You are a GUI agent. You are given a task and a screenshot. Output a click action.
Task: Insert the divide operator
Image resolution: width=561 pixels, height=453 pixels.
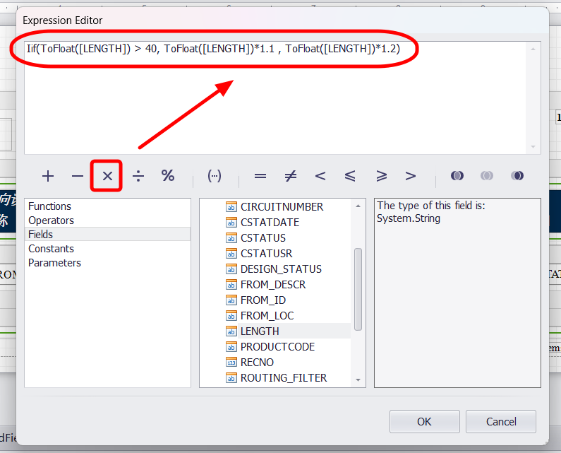(x=138, y=176)
